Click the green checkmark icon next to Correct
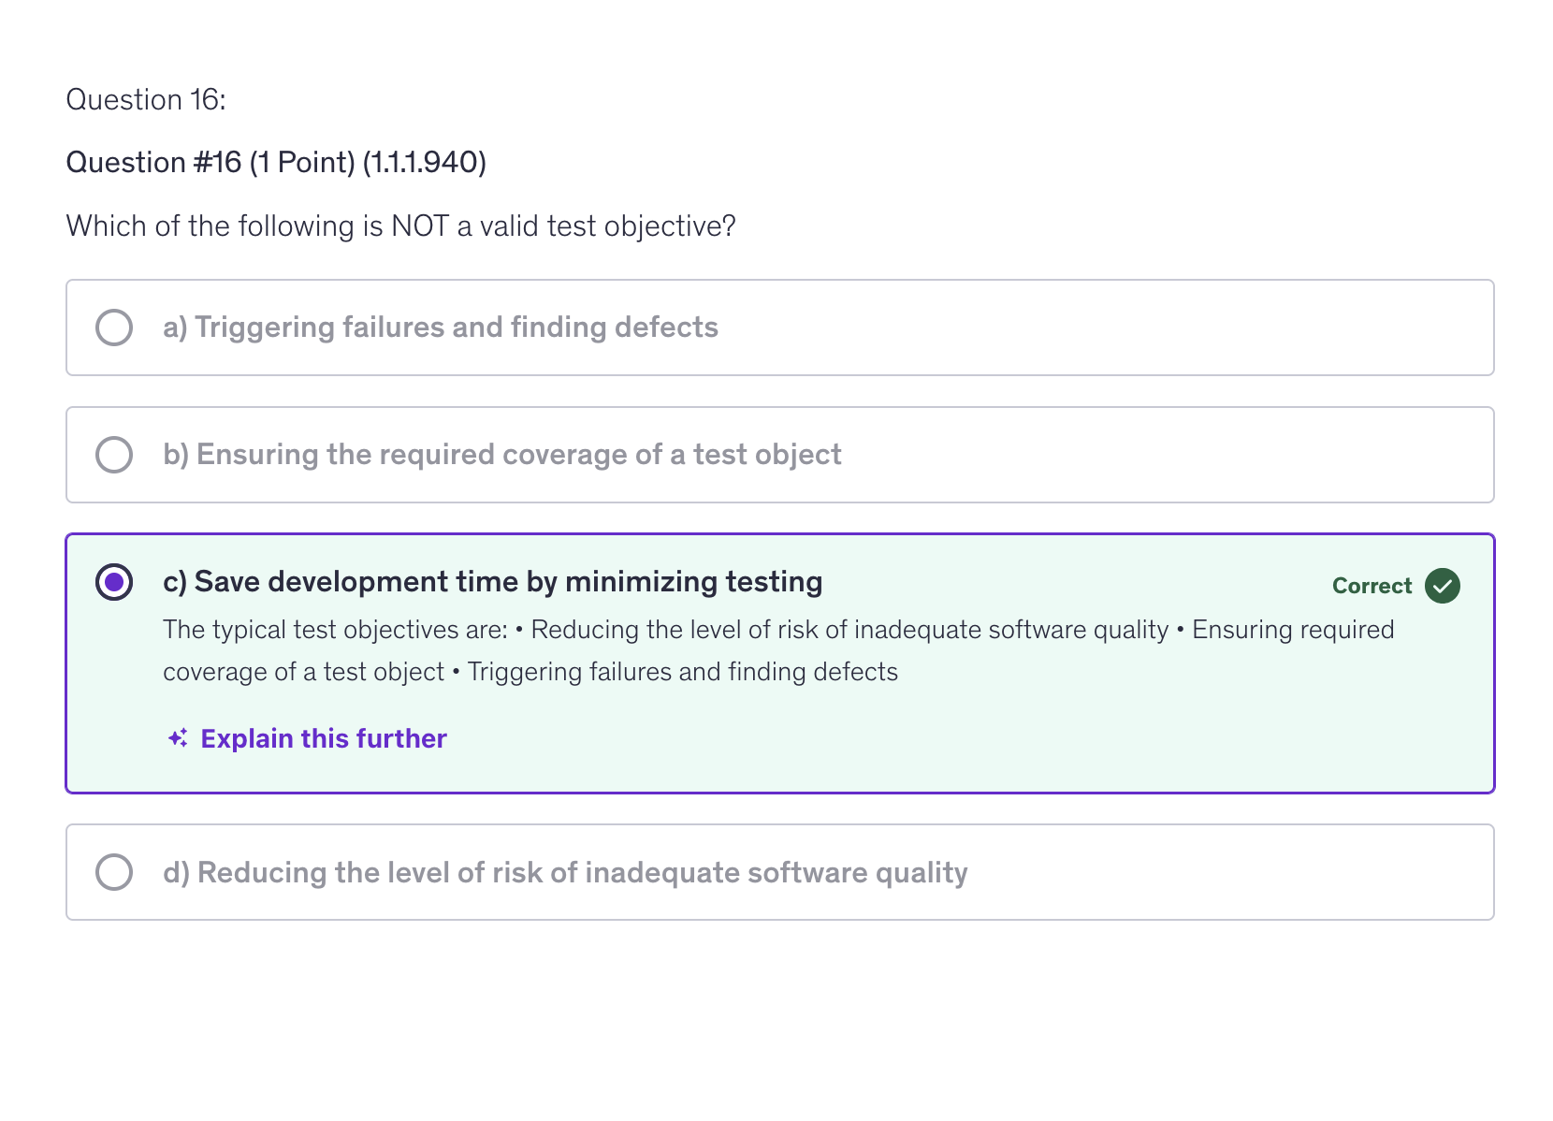This screenshot has height=1121, width=1553. [x=1442, y=586]
